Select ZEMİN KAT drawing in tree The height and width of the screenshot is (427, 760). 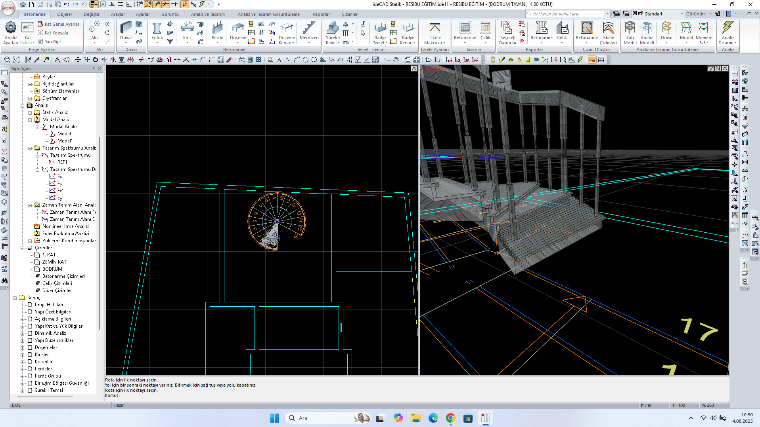click(x=54, y=262)
